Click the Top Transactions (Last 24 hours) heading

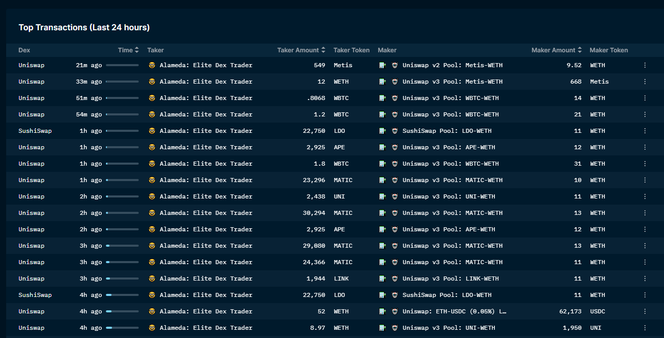pyautogui.click(x=84, y=28)
